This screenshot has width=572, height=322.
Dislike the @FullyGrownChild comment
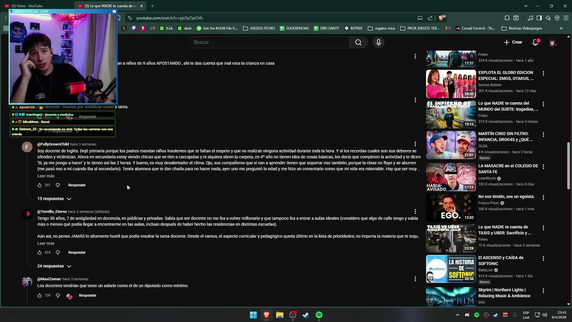(x=58, y=185)
